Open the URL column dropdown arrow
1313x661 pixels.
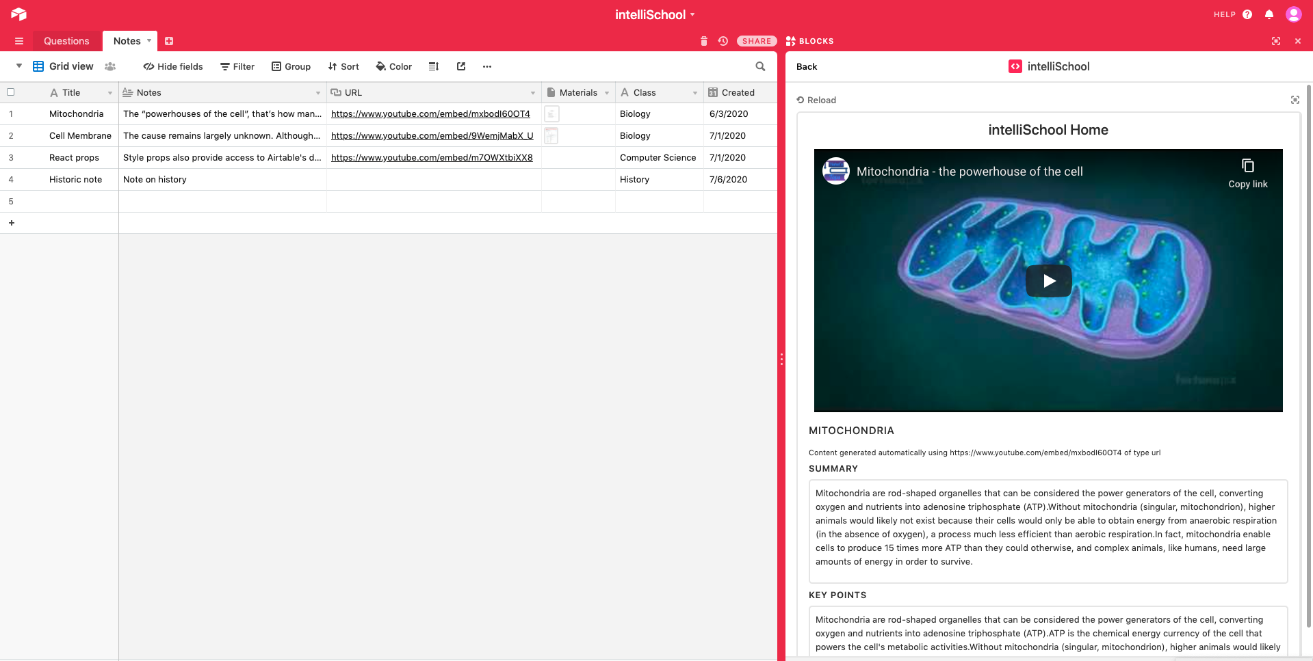(x=533, y=93)
